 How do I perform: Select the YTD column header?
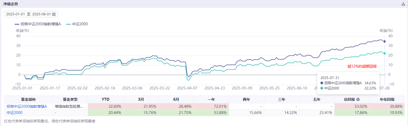coord(106,99)
